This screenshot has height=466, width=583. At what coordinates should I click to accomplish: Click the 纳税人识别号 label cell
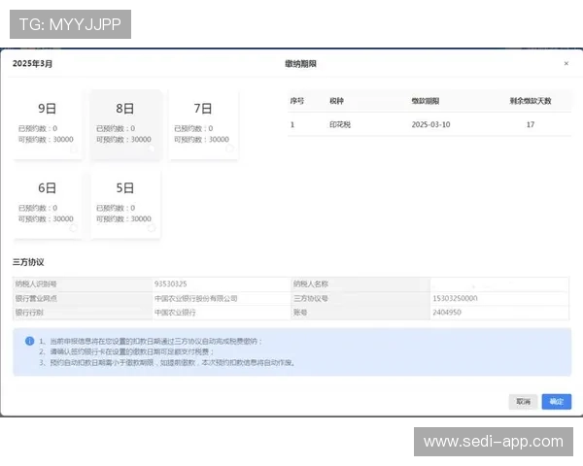(x=83, y=283)
